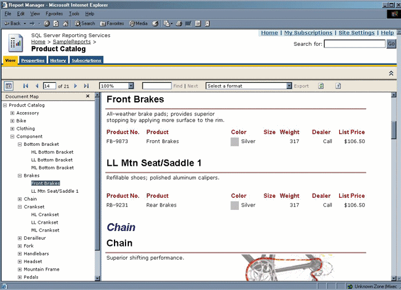The height and width of the screenshot is (290, 401).
Task: Click the Print icon in browser toolbar
Action: pos(179,23)
